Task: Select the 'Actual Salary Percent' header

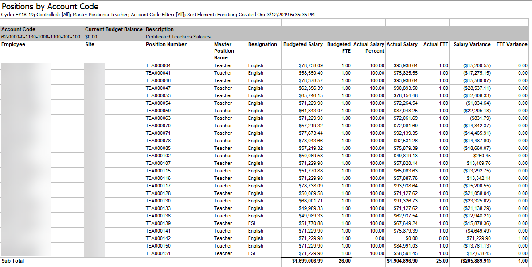Action: coord(369,48)
